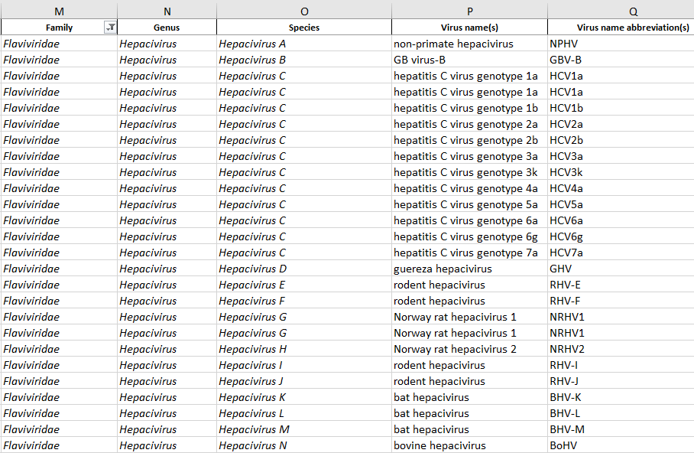Select the BHV-L abbreviation cell
Image resolution: width=694 pixels, height=453 pixels.
point(621,413)
